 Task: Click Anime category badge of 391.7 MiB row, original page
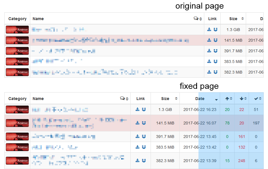[x=17, y=51]
